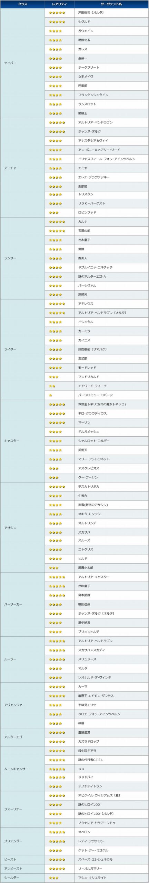Image resolution: width=149 pixels, height=883 pixels.
Task: Click the star rating next to マシュ・キリエライト
Action: [53, 878]
